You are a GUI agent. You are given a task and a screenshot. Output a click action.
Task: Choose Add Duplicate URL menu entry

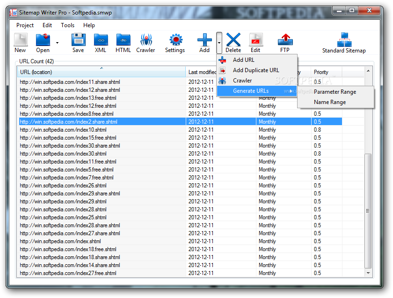pos(257,70)
